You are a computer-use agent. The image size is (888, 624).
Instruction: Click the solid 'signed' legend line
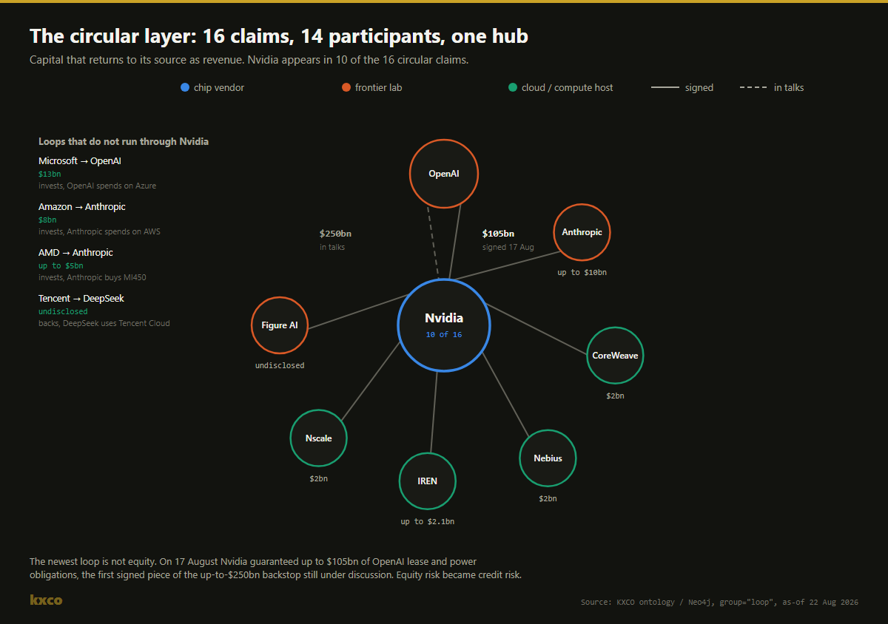tap(665, 87)
